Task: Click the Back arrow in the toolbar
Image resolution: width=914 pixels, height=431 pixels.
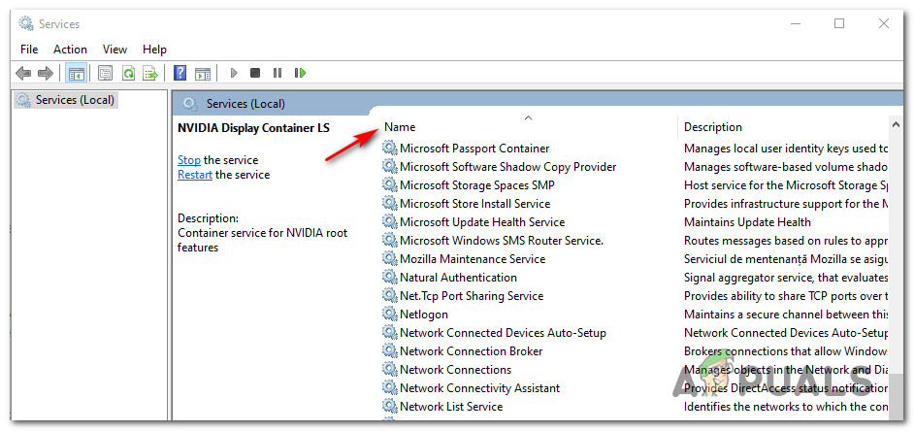Action: [x=23, y=73]
